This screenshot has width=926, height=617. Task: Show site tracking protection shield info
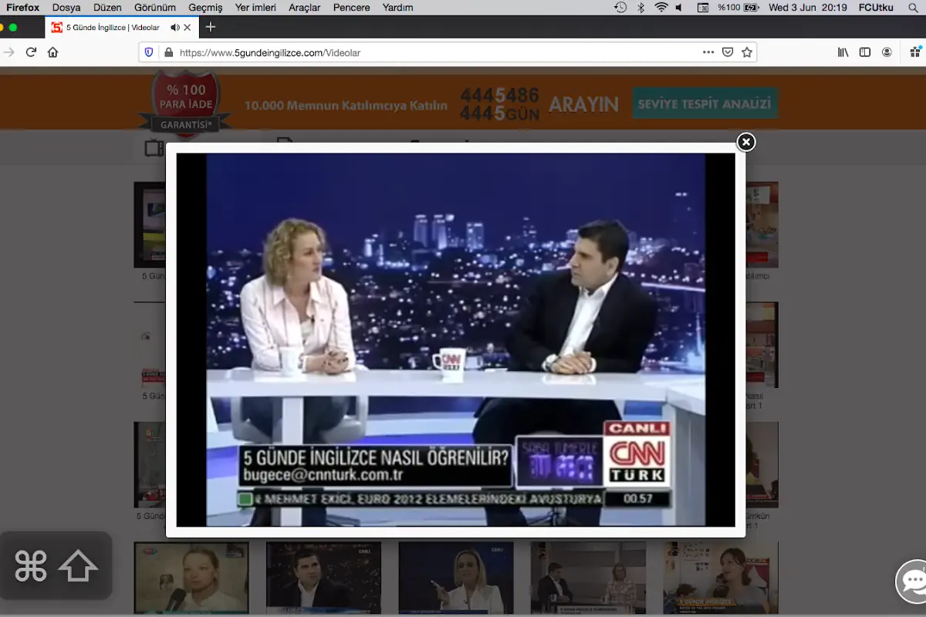pos(150,52)
